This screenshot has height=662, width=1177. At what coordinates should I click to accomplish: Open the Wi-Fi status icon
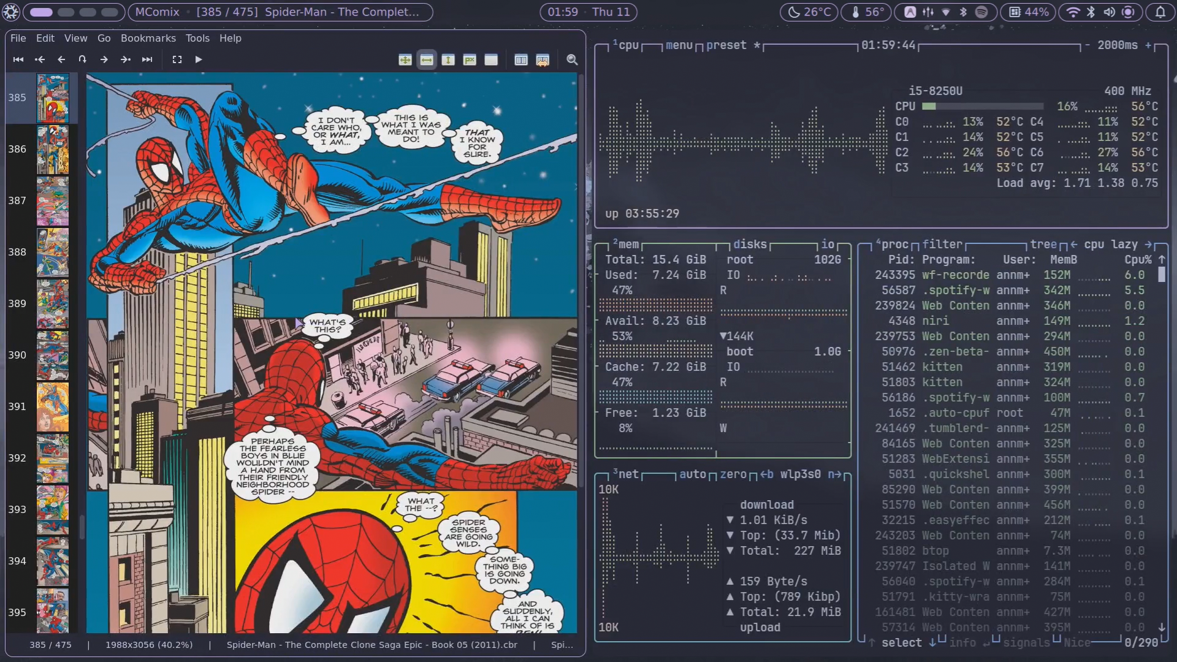click(x=1073, y=12)
